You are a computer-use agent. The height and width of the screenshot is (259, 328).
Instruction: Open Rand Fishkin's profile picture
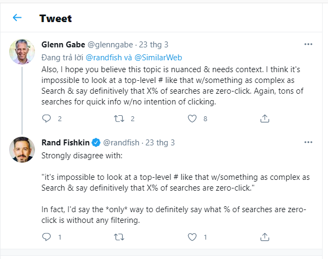click(22, 150)
